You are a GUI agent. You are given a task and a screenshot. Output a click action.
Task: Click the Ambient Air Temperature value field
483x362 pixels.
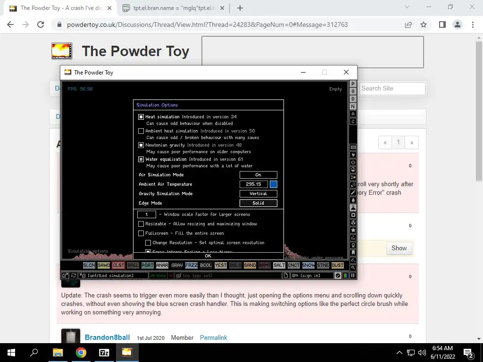[253, 184]
